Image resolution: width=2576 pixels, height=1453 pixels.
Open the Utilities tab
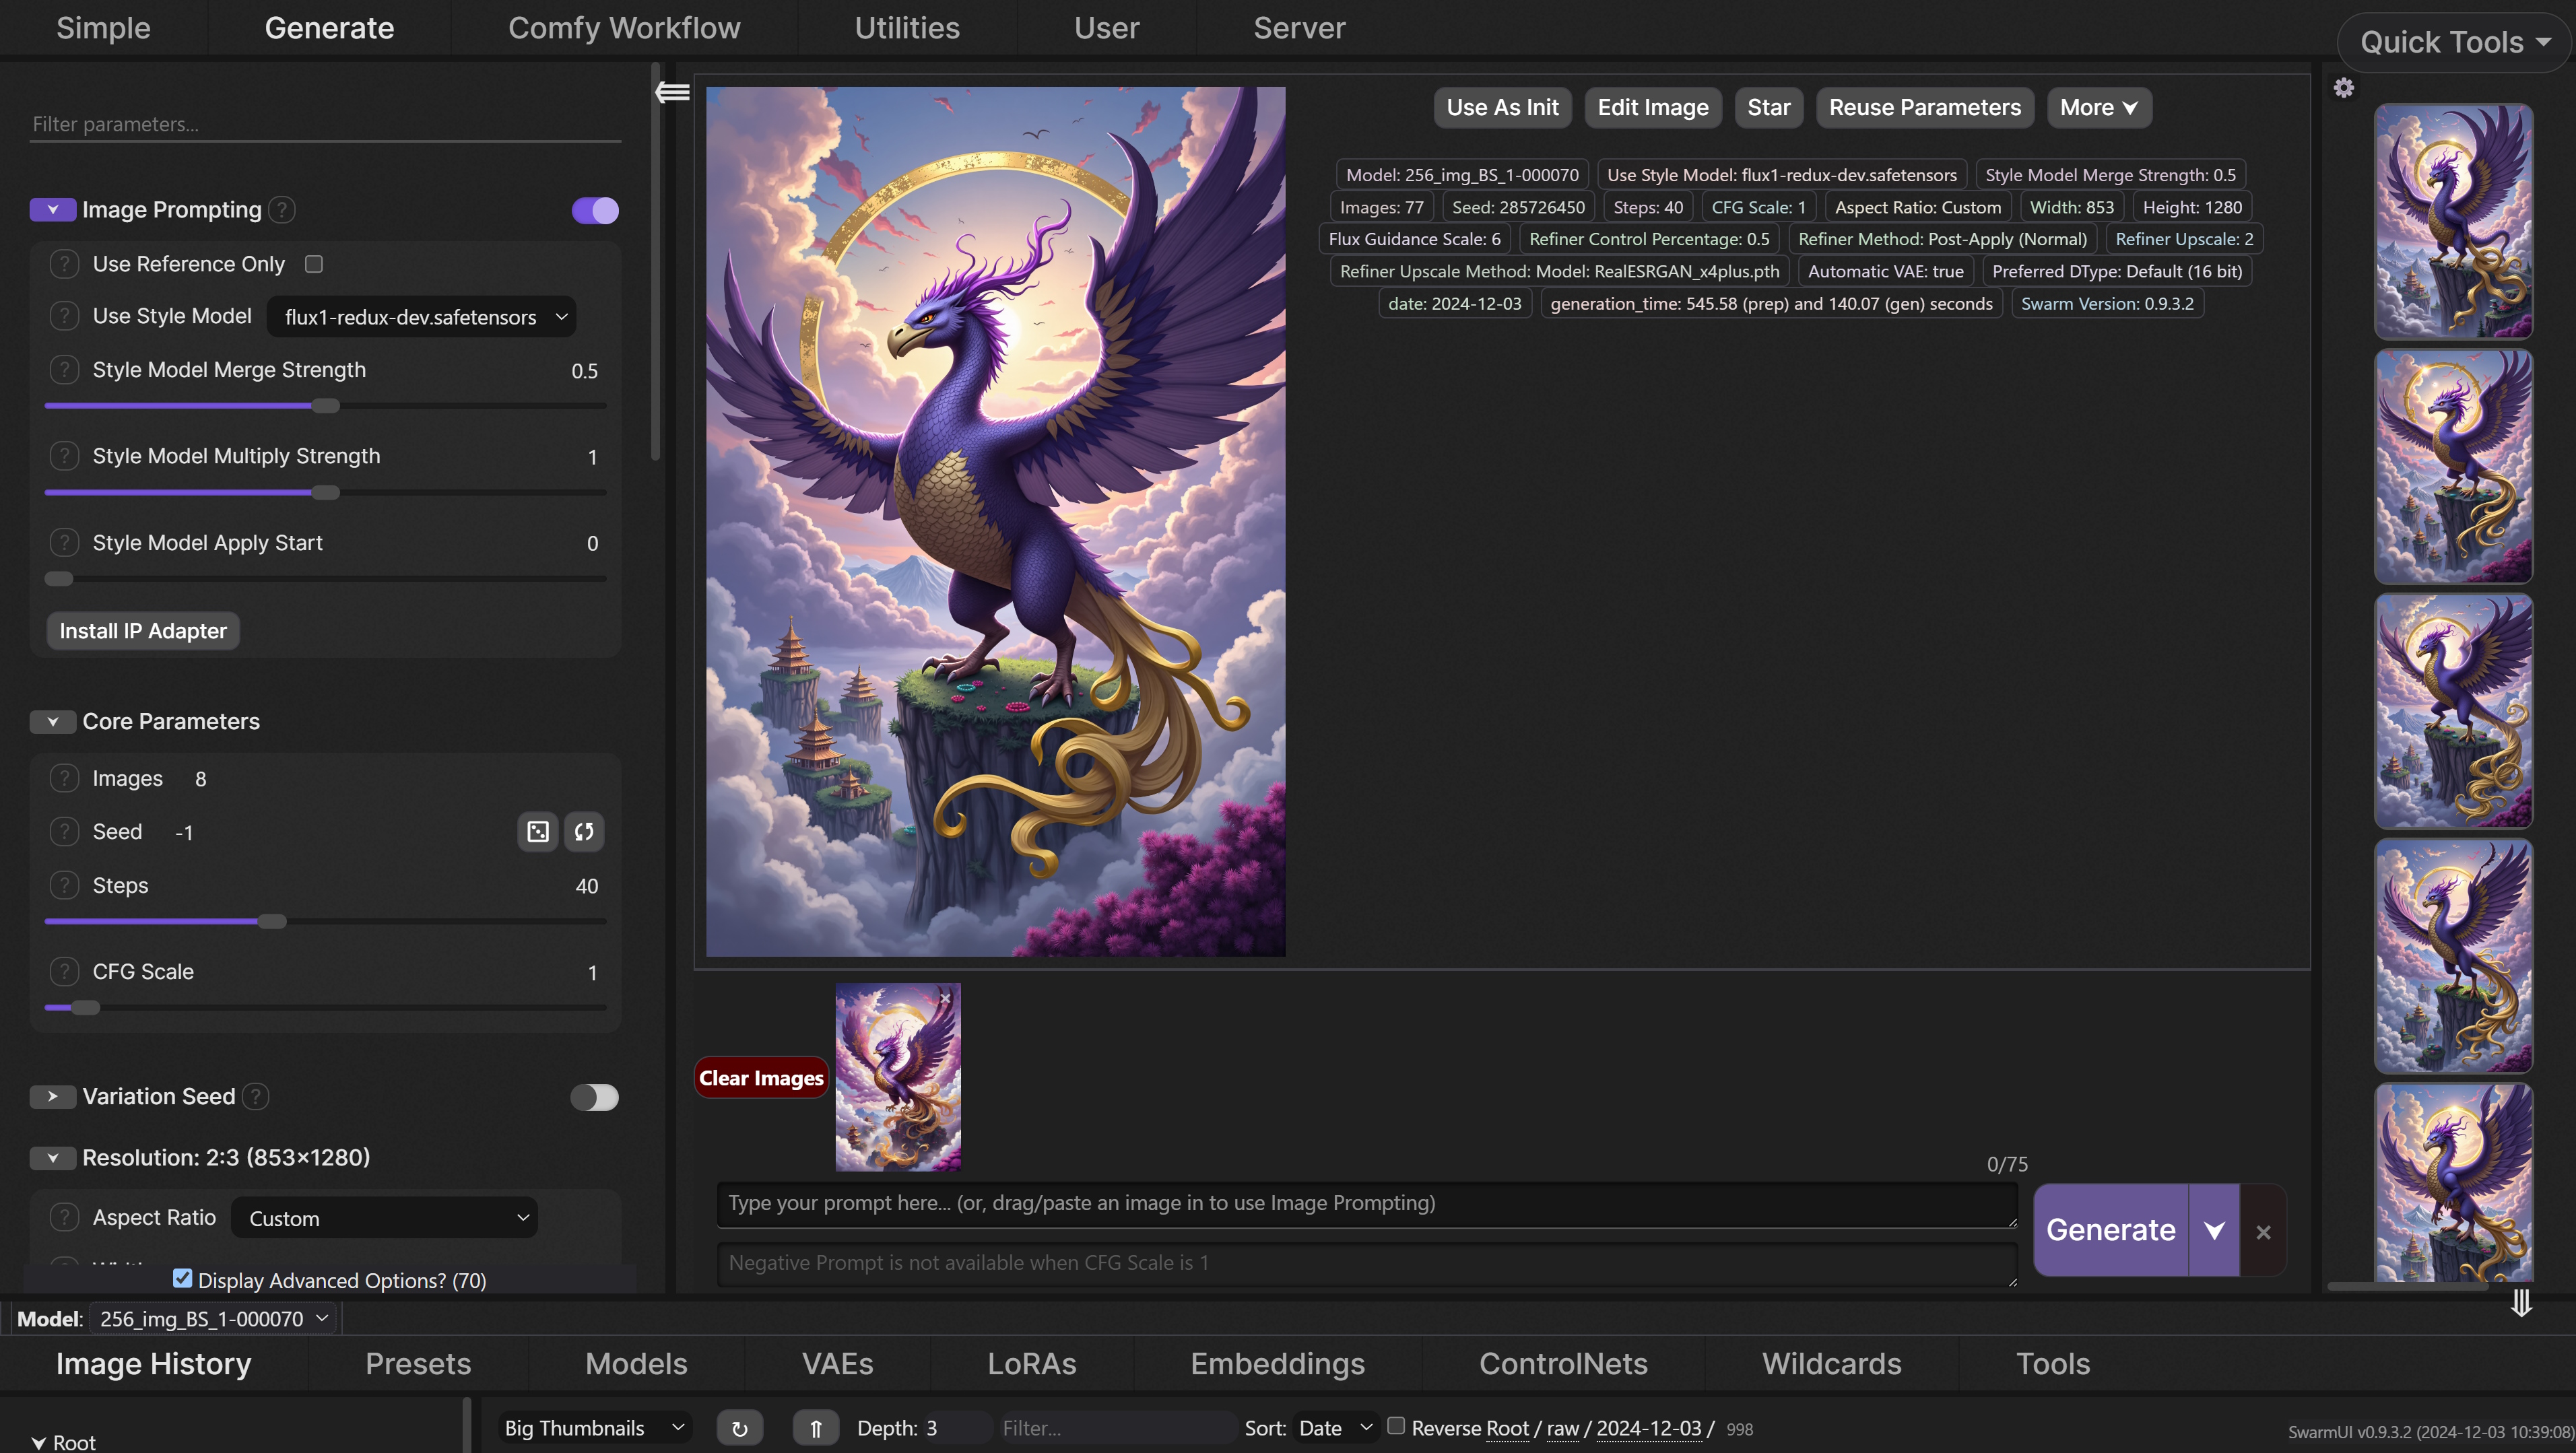tap(907, 28)
